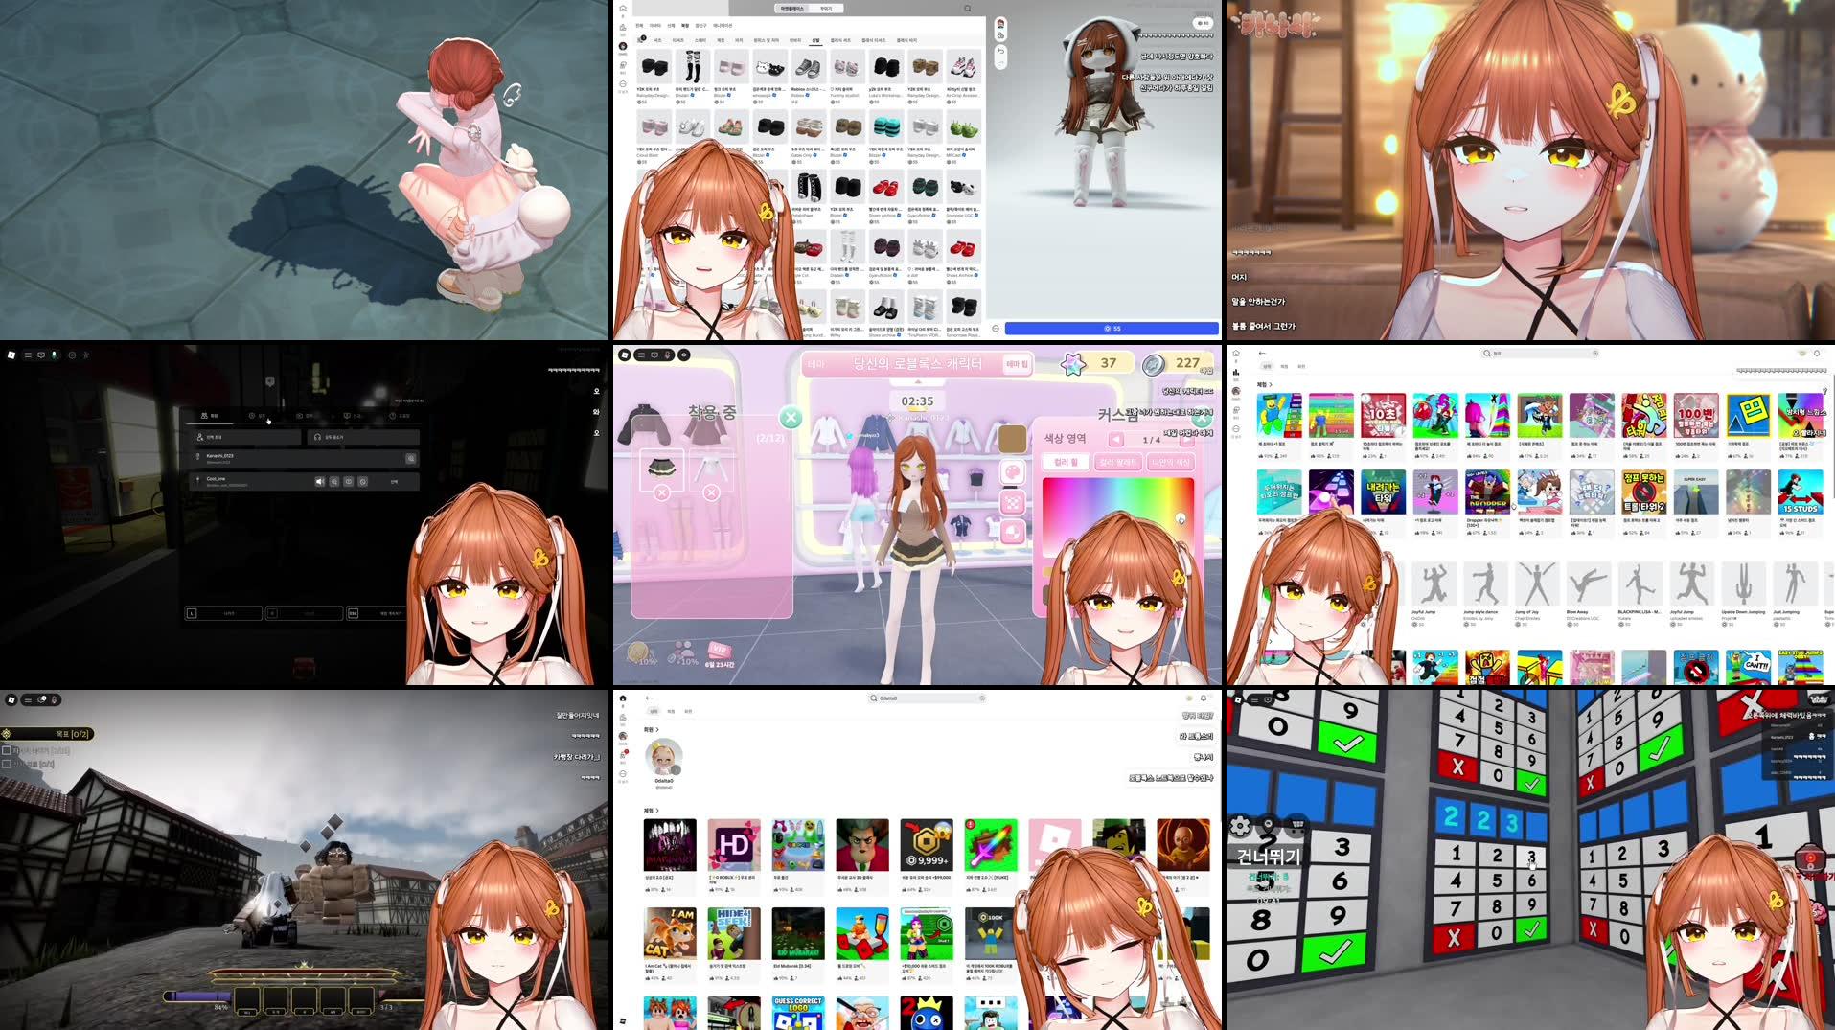Viewport: 1835px width, 1030px height.
Task: Expand the 회원 section above Odalta0 profile
Action: (x=652, y=729)
